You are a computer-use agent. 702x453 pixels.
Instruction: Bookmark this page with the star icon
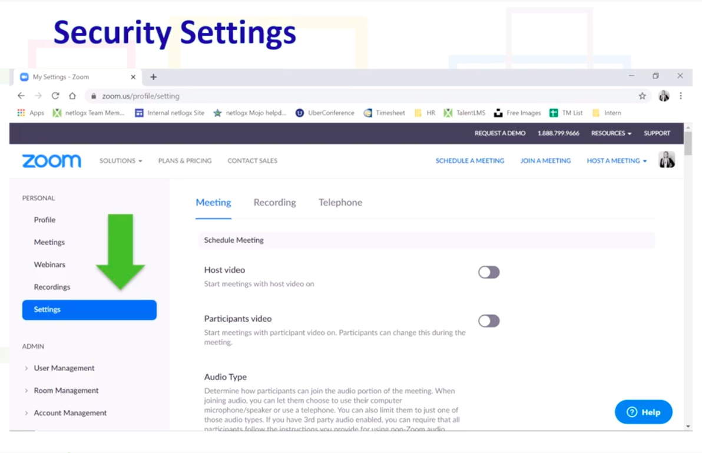pyautogui.click(x=642, y=96)
